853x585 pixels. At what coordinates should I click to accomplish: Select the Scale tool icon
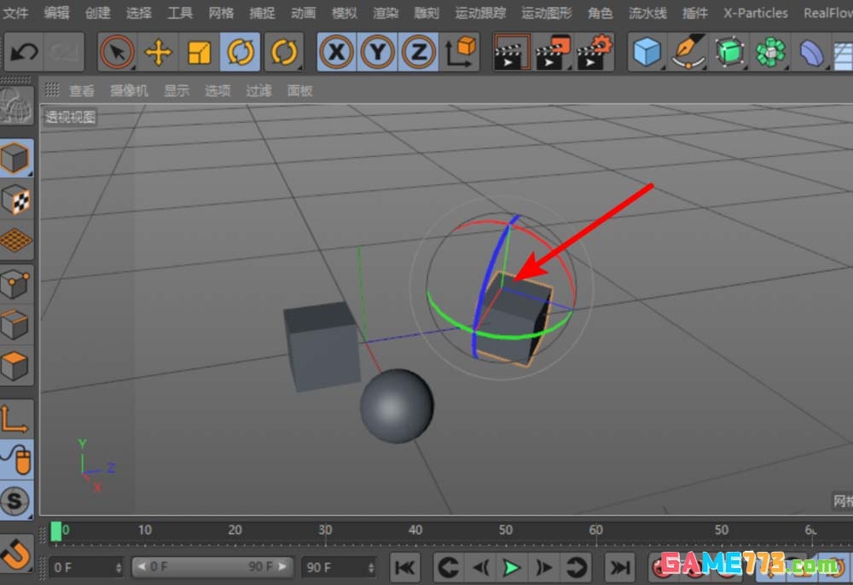point(199,53)
